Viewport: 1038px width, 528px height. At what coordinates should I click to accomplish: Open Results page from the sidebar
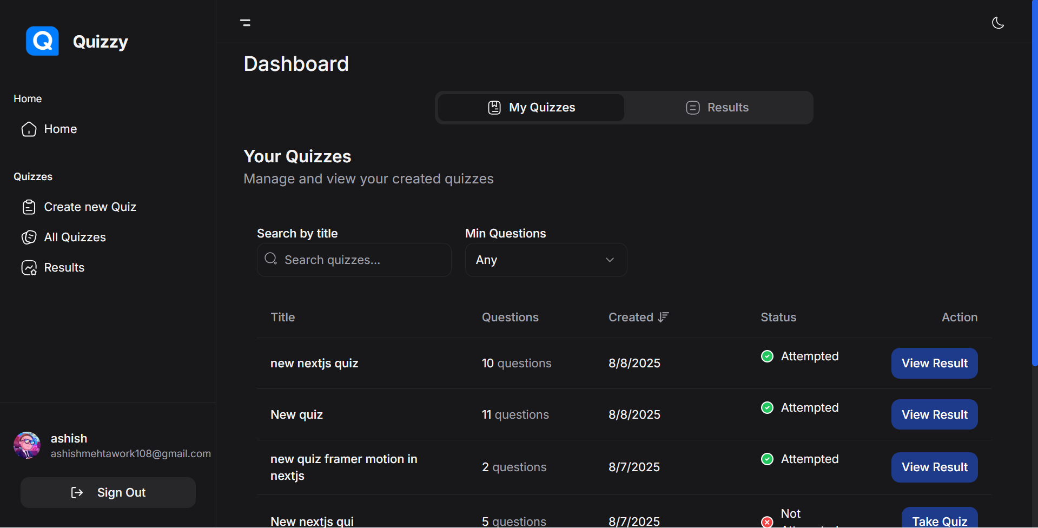[x=64, y=268]
